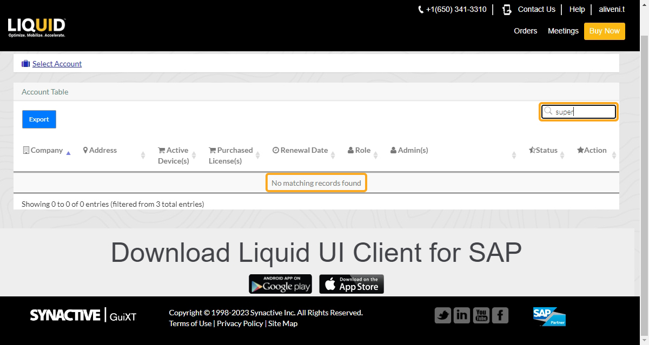
Task: Sort Action column with its arrows
Action: [614, 155]
